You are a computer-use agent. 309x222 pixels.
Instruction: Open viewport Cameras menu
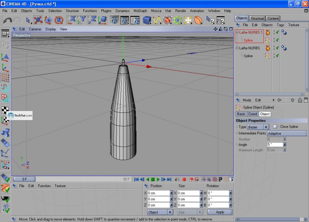click(x=35, y=29)
